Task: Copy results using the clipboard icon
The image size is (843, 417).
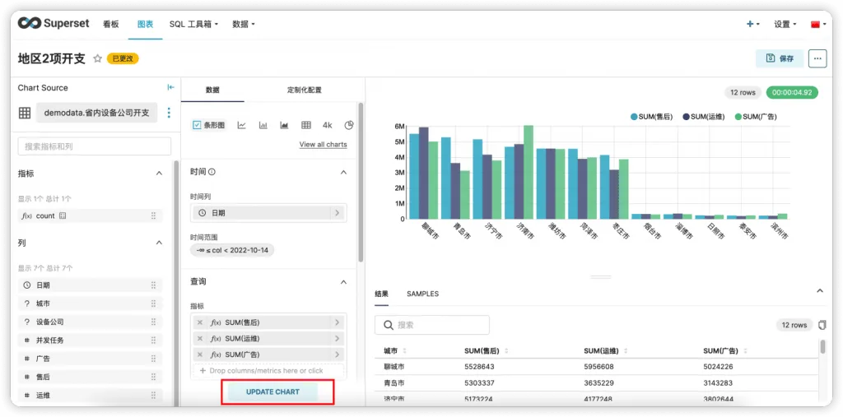Action: tap(822, 325)
